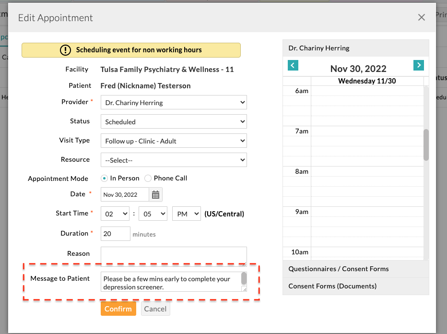Open the Resource dropdown
The width and height of the screenshot is (447, 334).
pos(174,160)
